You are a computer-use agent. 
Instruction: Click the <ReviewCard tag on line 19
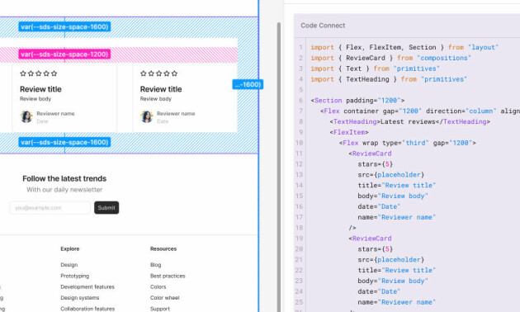370,239
